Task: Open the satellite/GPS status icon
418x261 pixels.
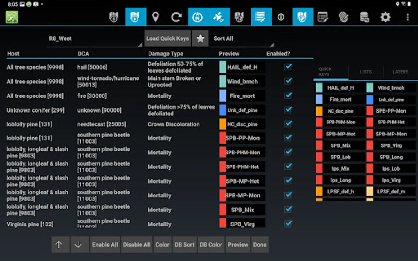Action: (219, 17)
